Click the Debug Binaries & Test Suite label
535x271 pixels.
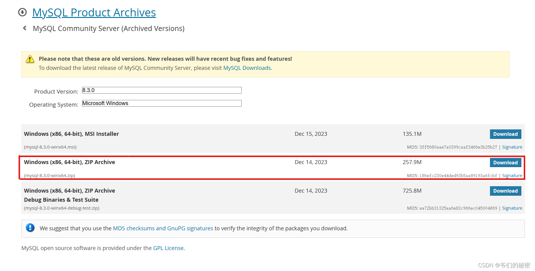(61, 200)
